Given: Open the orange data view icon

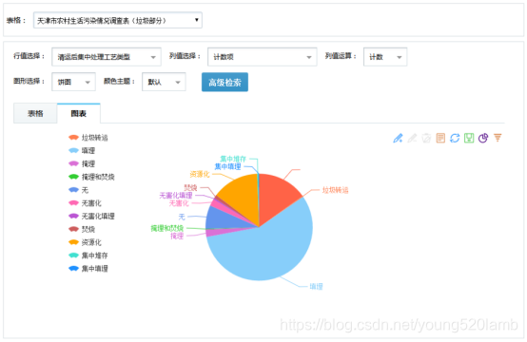Looking at the screenshot, I should (440, 138).
